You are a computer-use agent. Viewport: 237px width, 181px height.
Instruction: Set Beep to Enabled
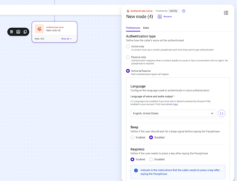132,137
